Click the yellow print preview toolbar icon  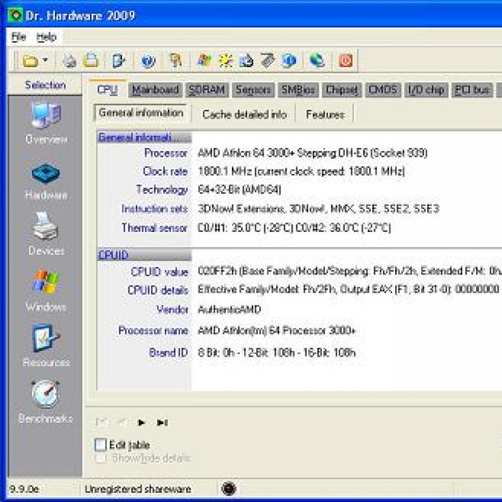(91, 60)
